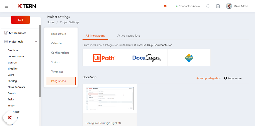
Task: Open Clone & Create in sidebar
Action: 16,87
